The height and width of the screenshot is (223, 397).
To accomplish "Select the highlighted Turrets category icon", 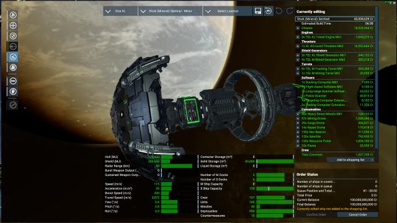I will (x=13, y=57).
